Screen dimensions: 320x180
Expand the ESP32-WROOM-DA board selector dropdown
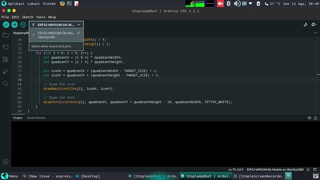56,25
